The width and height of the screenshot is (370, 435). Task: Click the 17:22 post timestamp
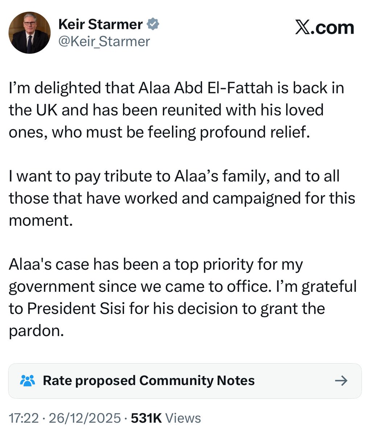(x=23, y=418)
